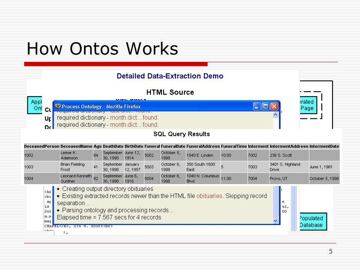Image resolution: width=360 pixels, height=270 pixels.
Task: Select the Age column header
Action: [97, 146]
